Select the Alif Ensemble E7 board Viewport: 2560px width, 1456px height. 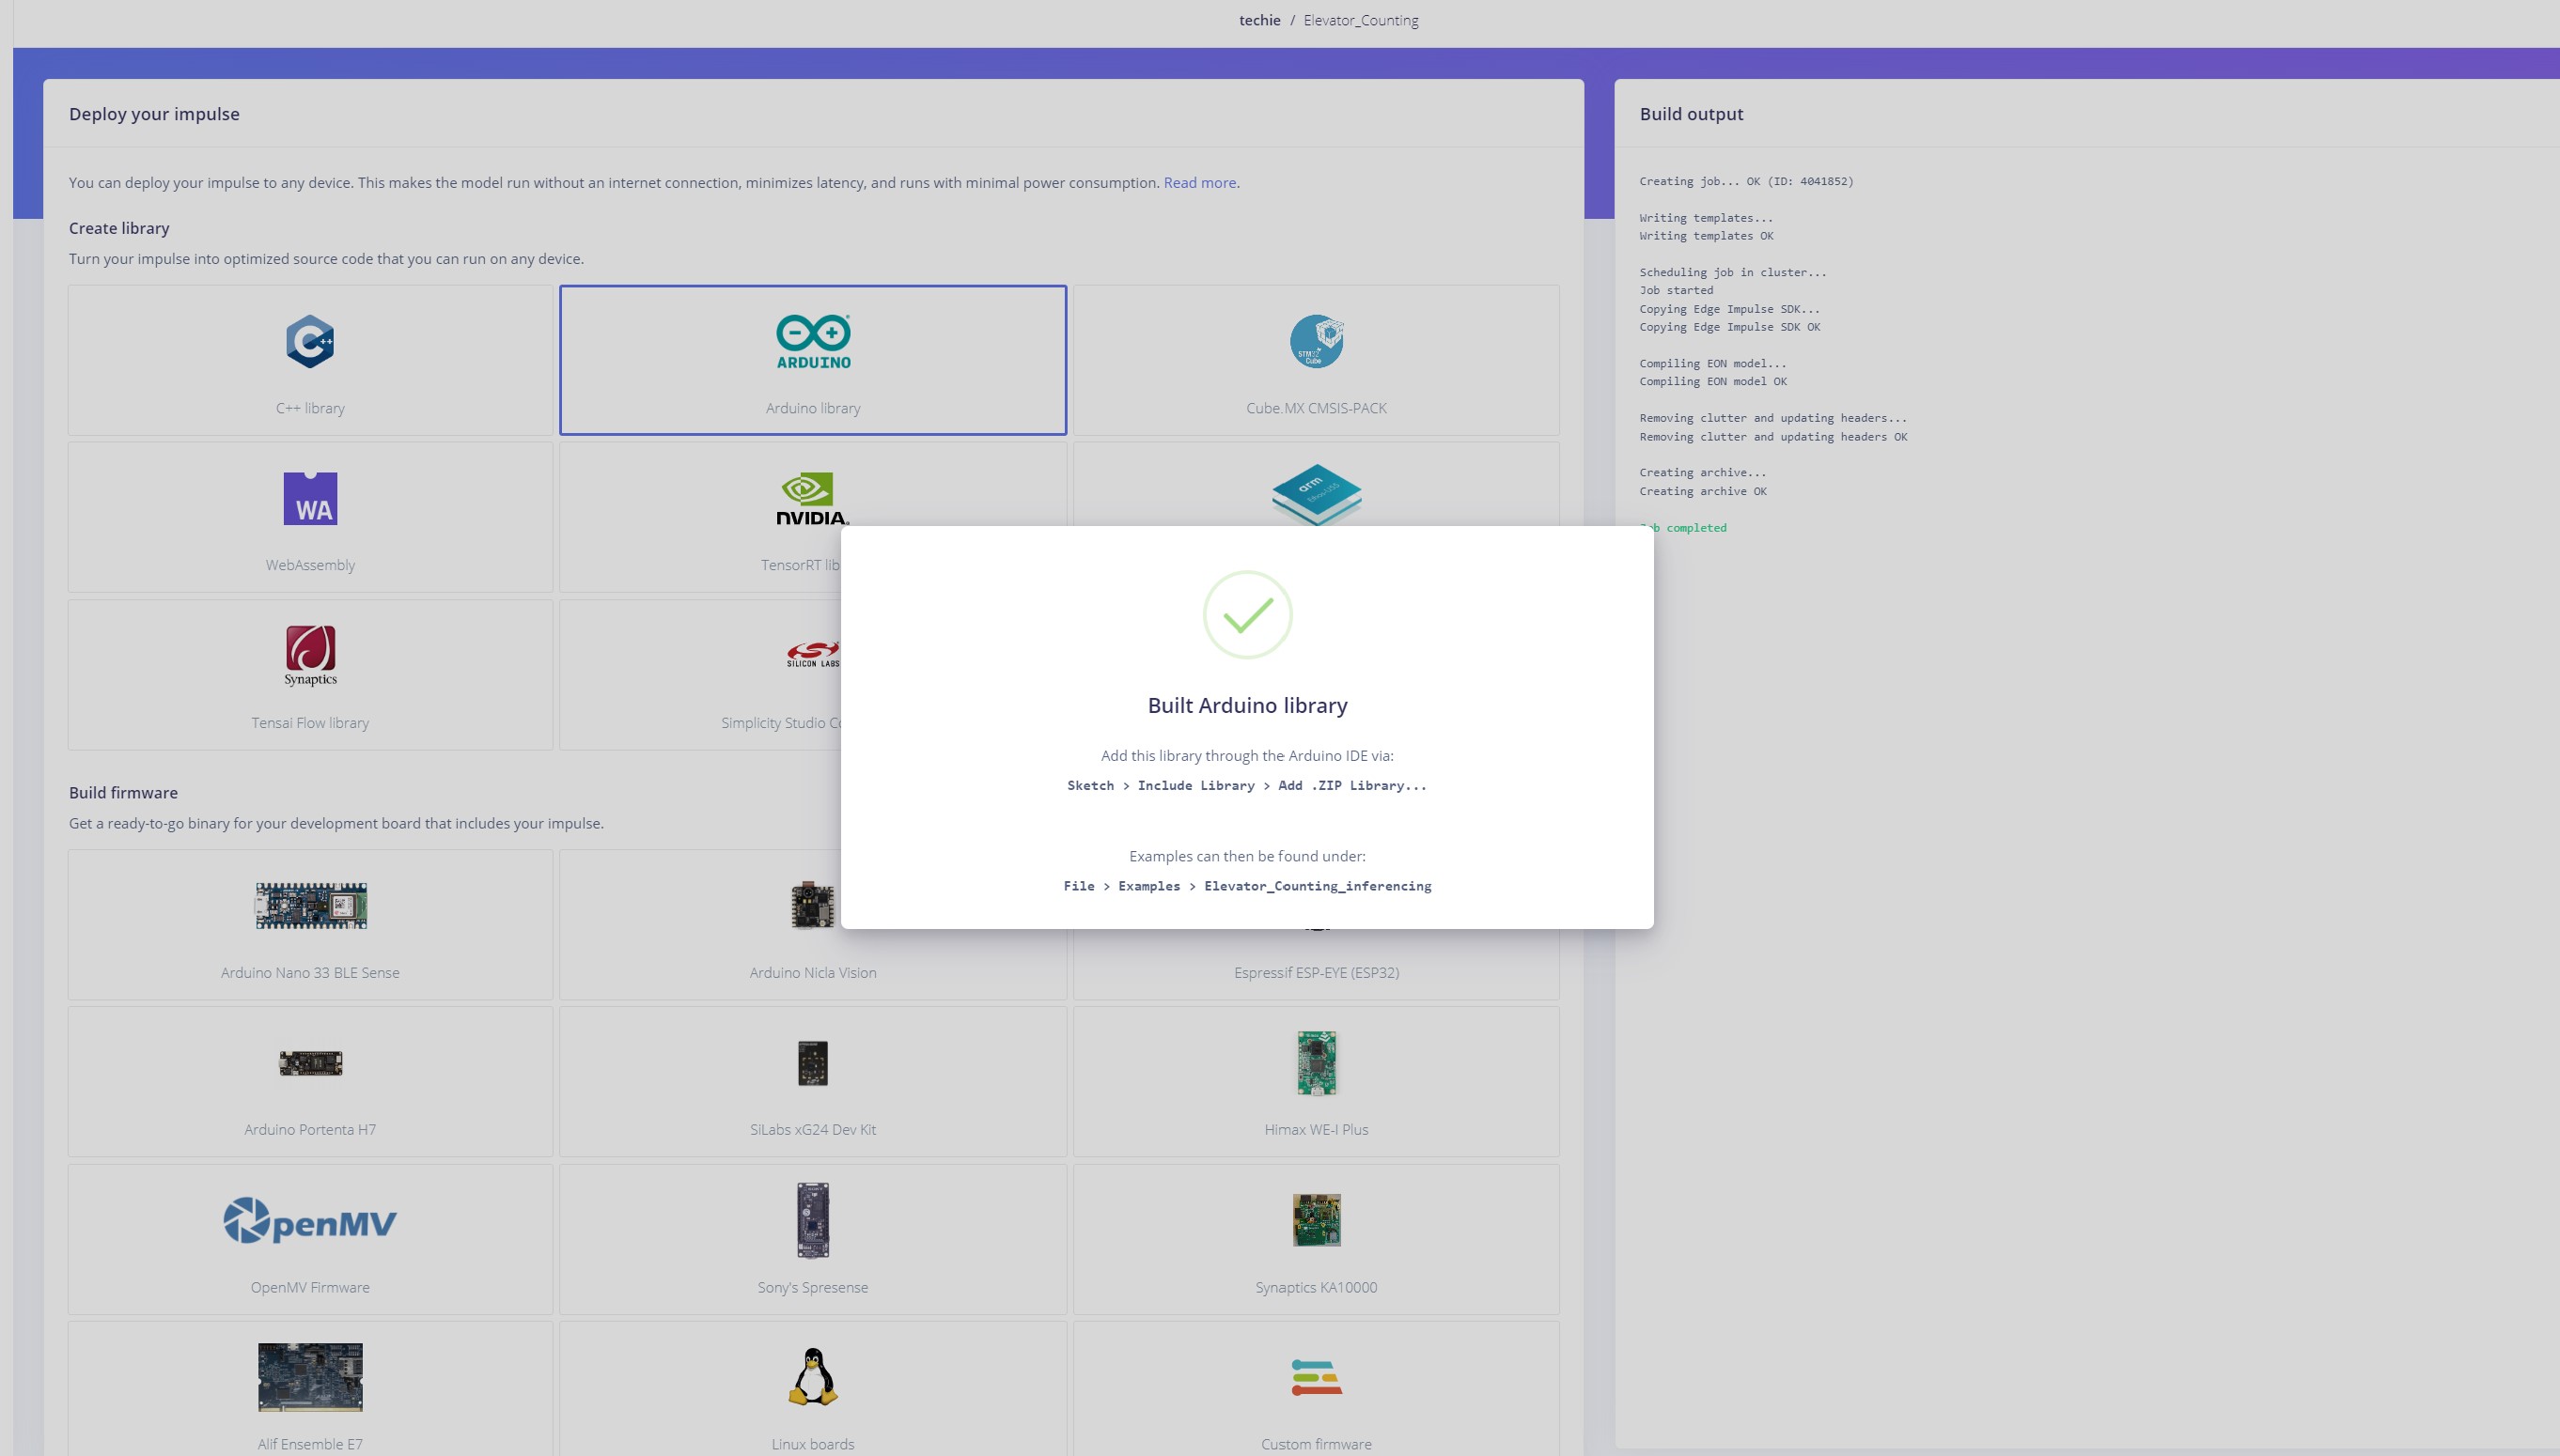click(x=310, y=1390)
